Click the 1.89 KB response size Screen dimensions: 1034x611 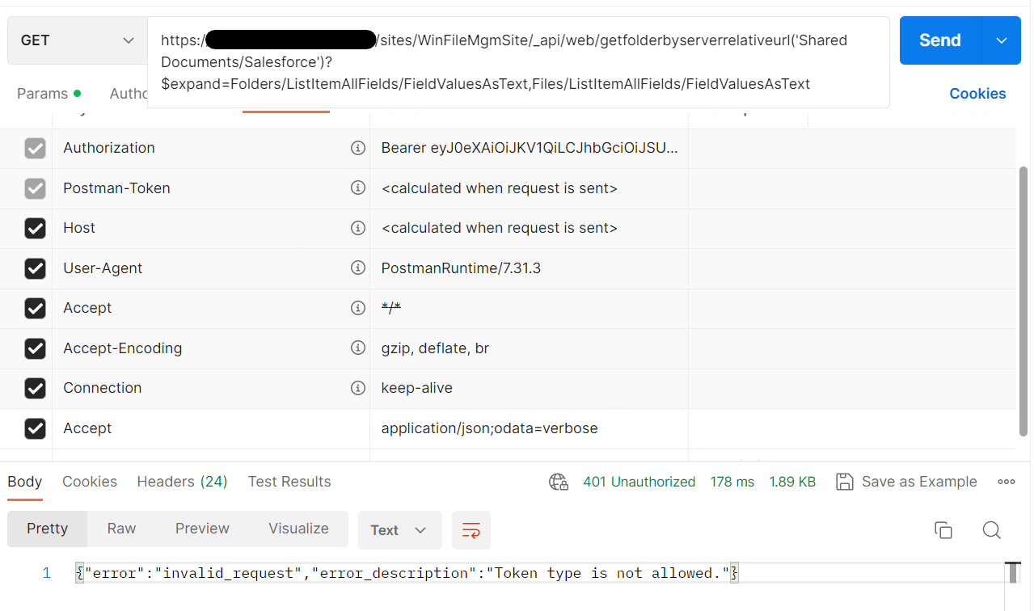pyautogui.click(x=792, y=482)
